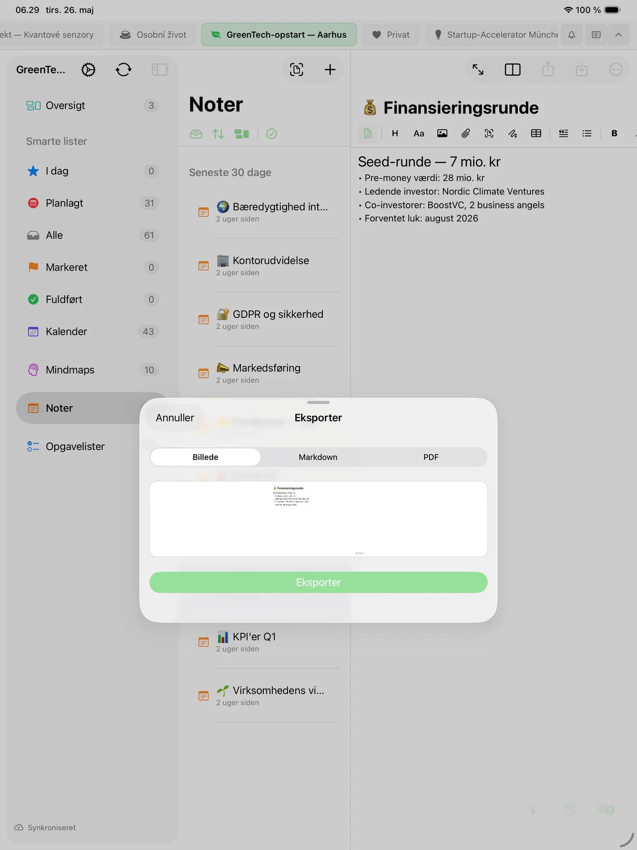Click the expand fullscreen arrows icon

click(478, 70)
